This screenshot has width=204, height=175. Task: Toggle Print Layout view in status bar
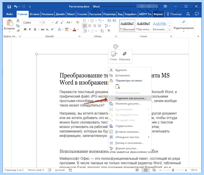tap(146, 170)
